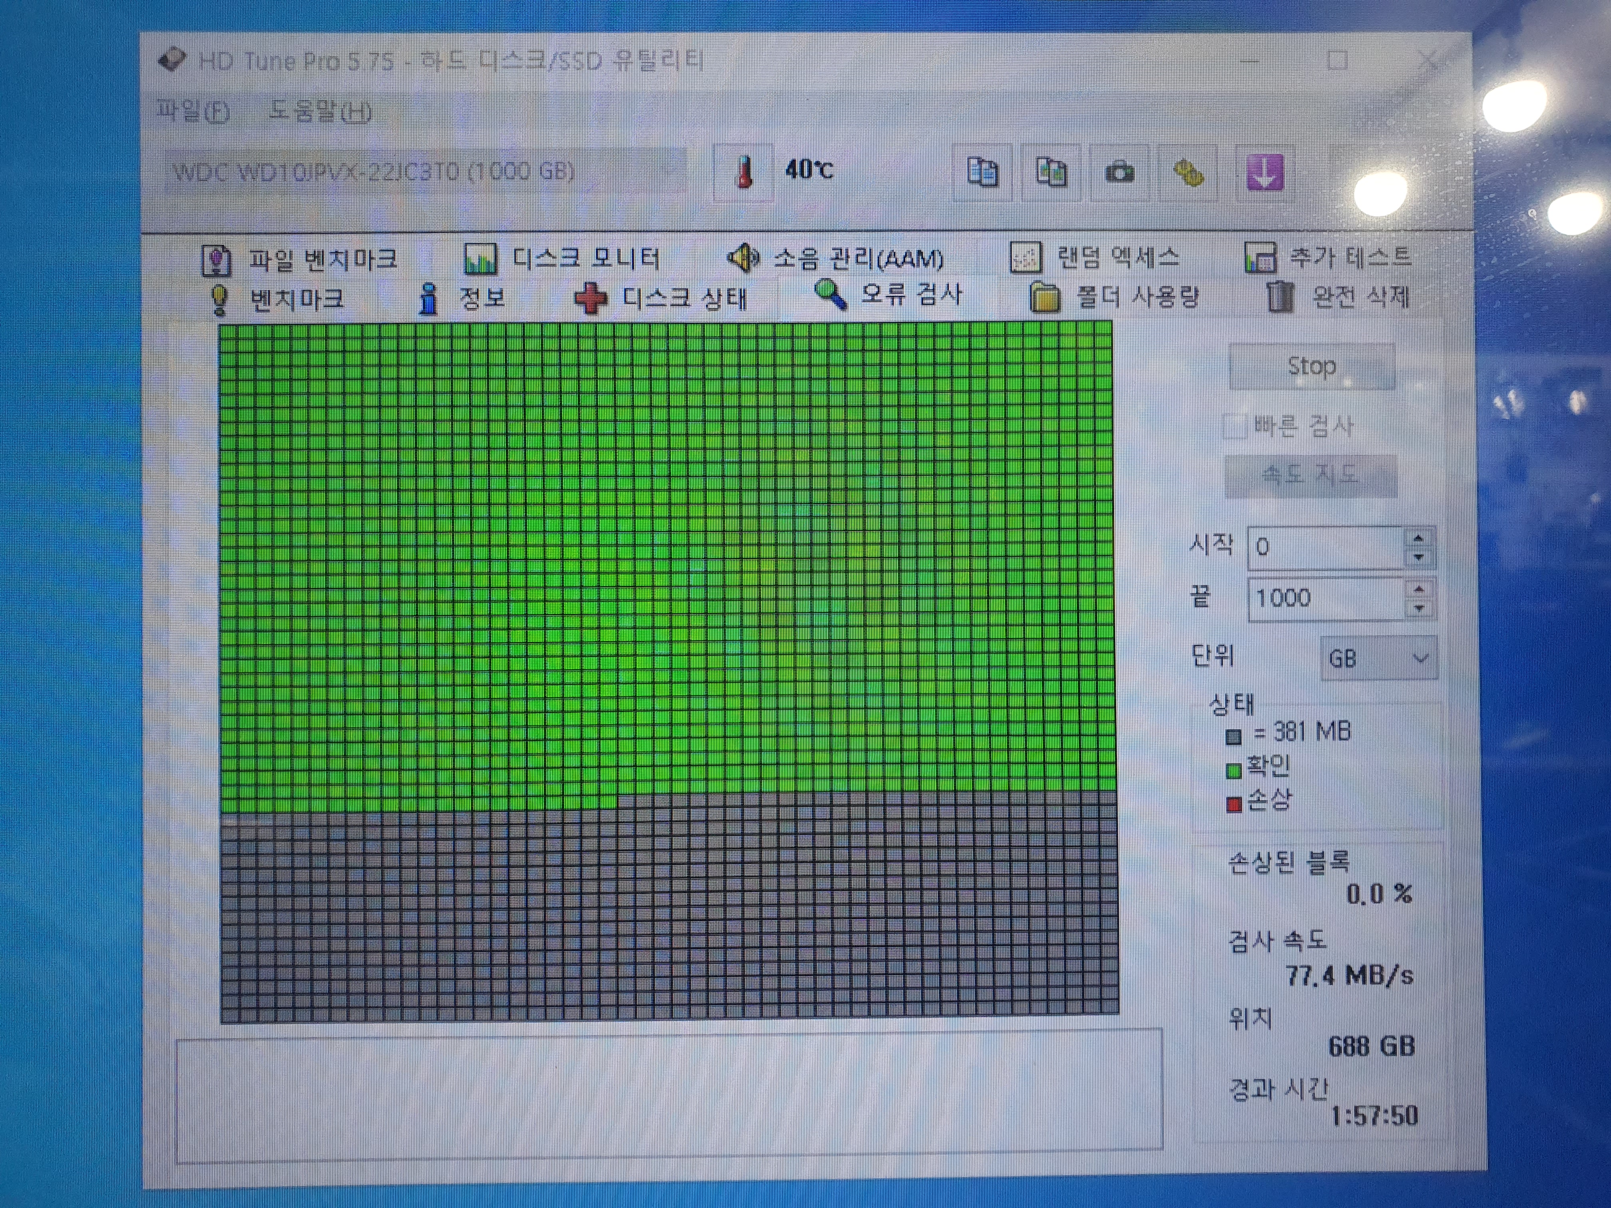Switch to 소음 관리(AAM) tab
Viewport: 1611px width, 1208px height.
click(x=835, y=258)
